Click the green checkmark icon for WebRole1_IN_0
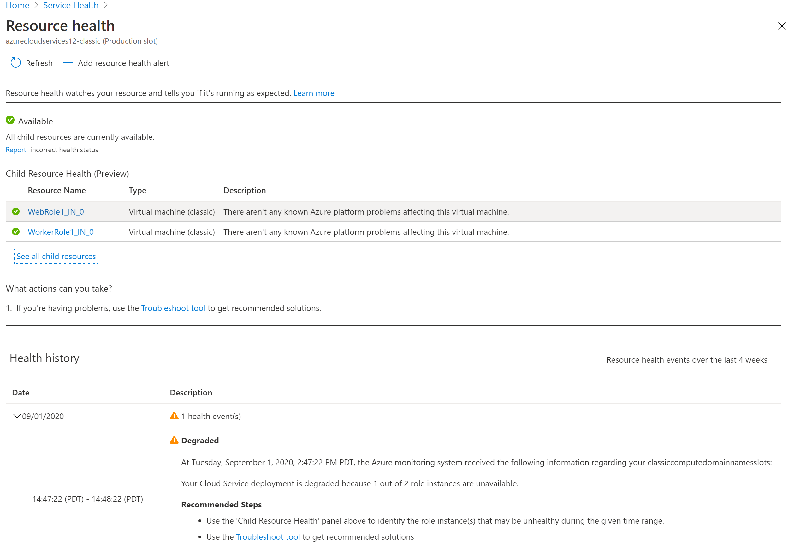Image resolution: width=788 pixels, height=545 pixels. [x=16, y=211]
